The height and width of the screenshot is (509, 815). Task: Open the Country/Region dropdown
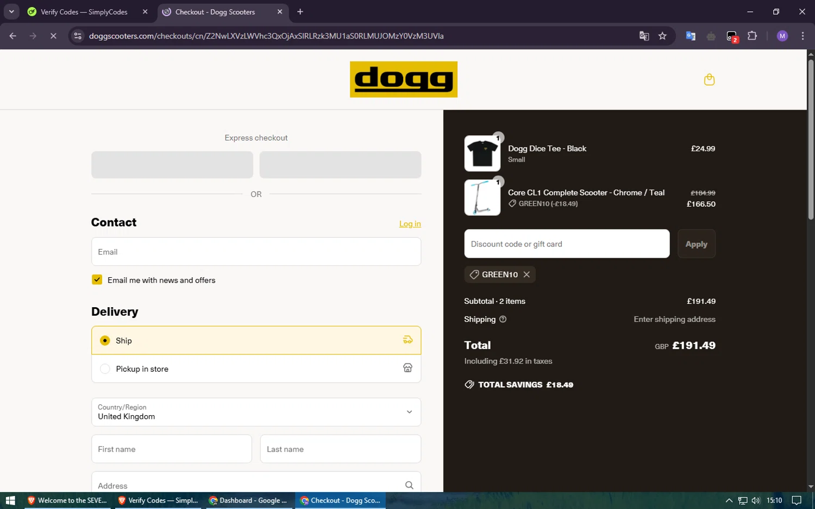(256, 412)
